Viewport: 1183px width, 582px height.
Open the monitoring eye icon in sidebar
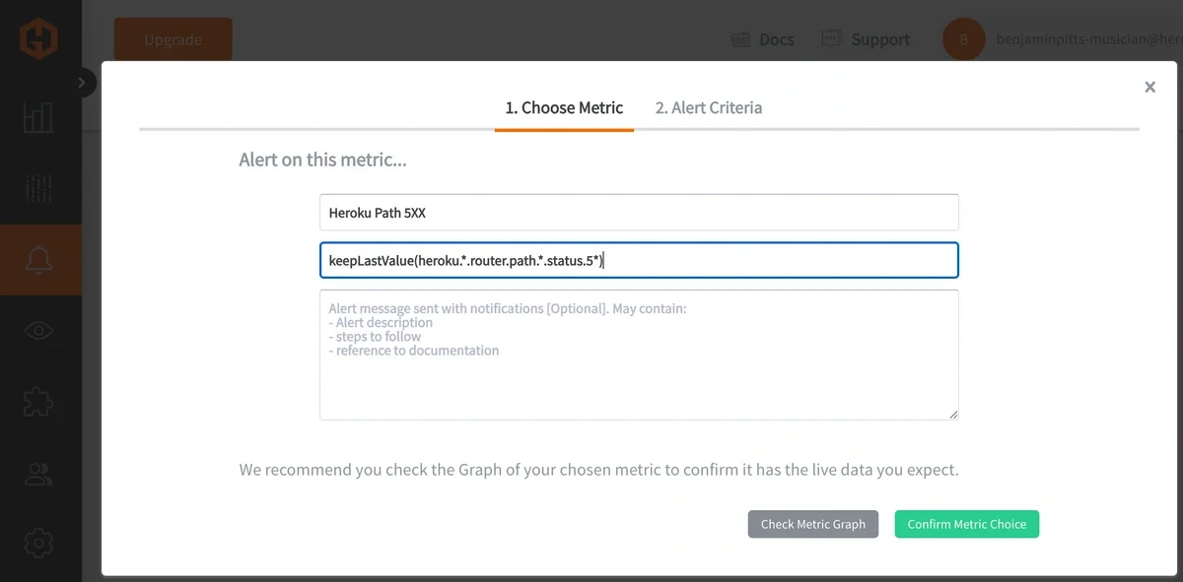pyautogui.click(x=39, y=330)
